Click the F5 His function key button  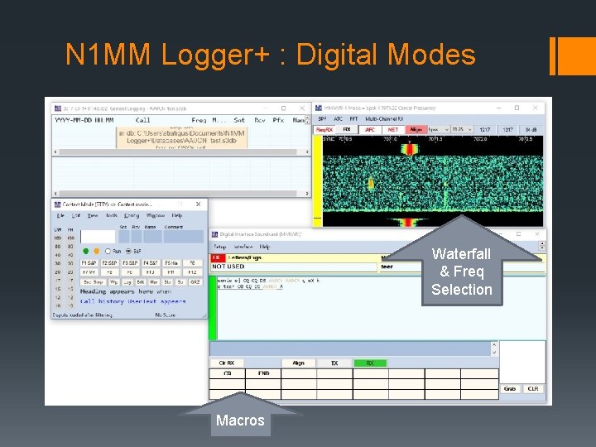coord(171,263)
